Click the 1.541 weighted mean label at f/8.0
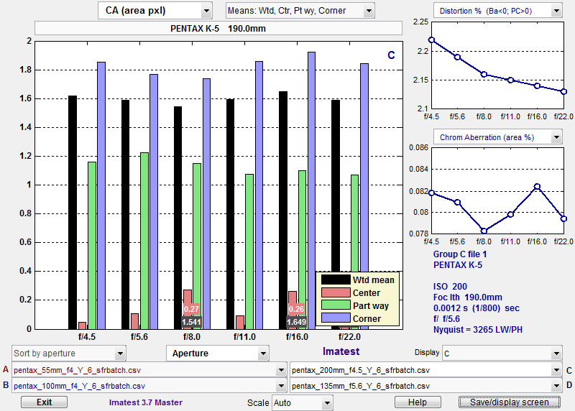The width and height of the screenshot is (575, 411). point(191,323)
